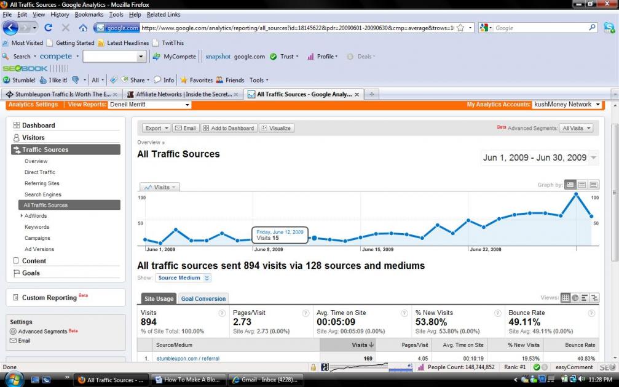Open Analytics Settings link
The height and width of the screenshot is (387, 619).
coord(33,105)
